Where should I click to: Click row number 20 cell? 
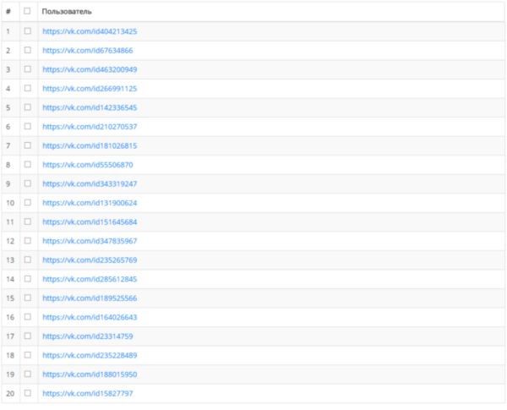[11, 393]
